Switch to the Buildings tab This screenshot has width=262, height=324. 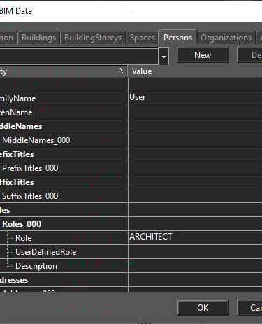(38, 38)
